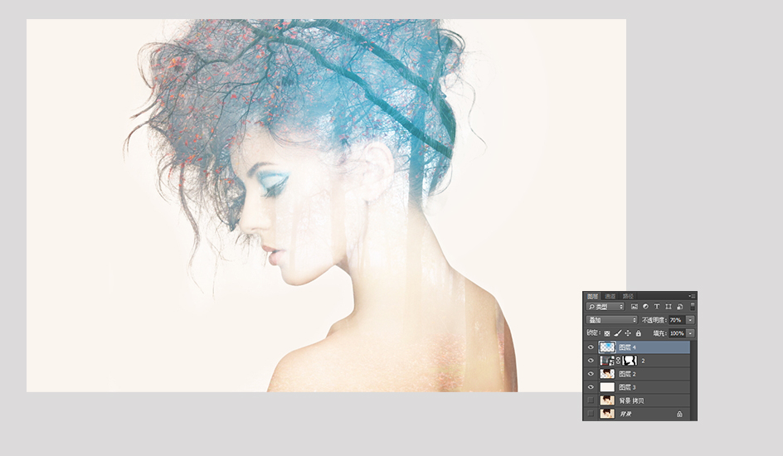Filter layers by pixel layer icon
The image size is (783, 456).
coord(635,306)
